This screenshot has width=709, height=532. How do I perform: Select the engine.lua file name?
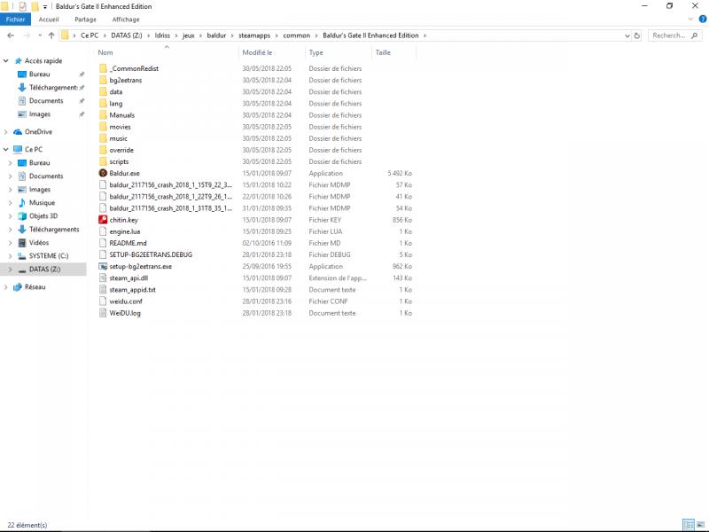point(125,231)
